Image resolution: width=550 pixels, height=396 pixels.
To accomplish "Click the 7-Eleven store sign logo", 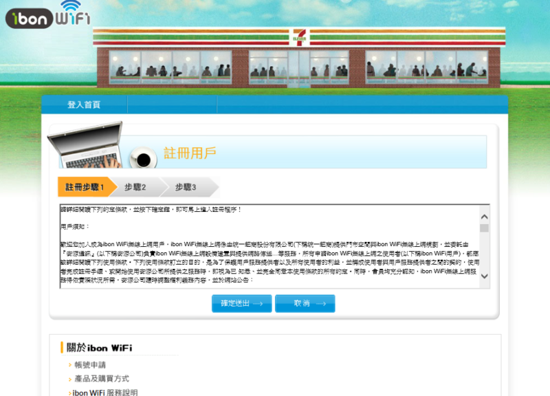I will click(x=300, y=38).
